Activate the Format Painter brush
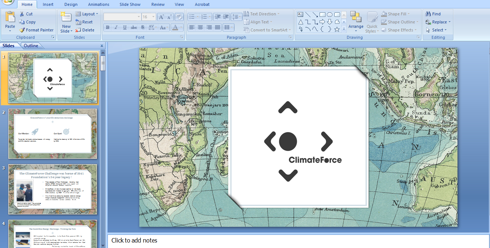This screenshot has height=248, width=490. (36, 30)
